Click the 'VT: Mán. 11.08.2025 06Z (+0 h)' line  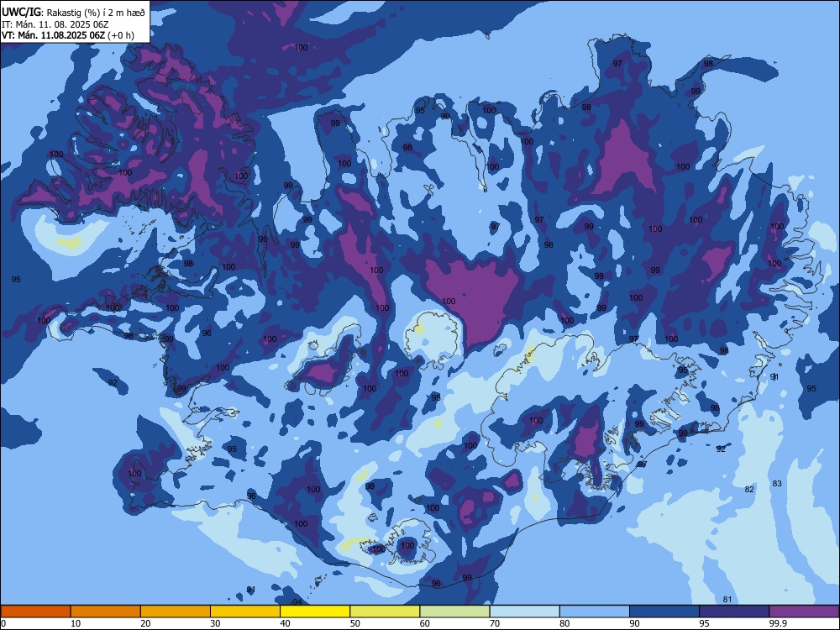tap(67, 35)
